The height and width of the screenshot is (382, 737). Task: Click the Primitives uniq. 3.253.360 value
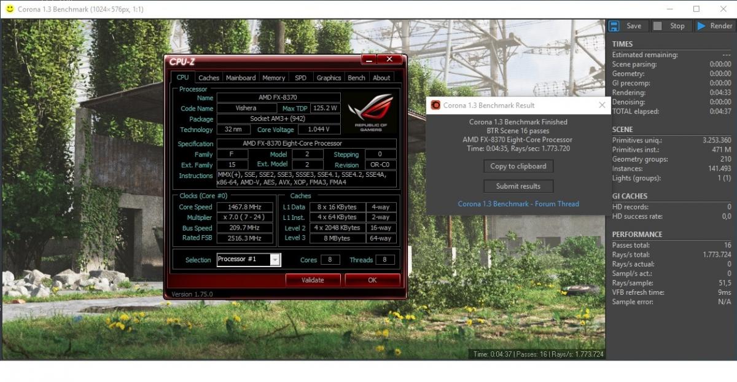[x=717, y=140]
